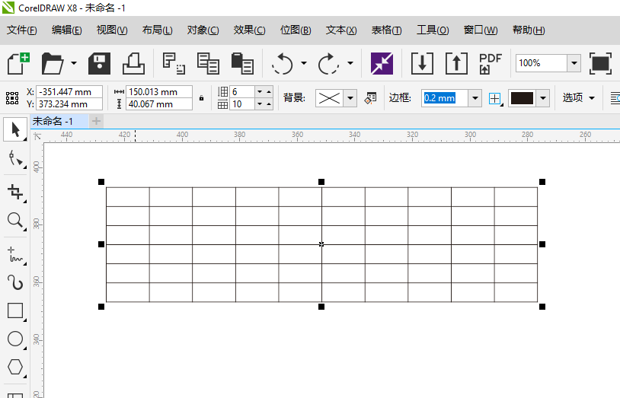Open the 布局(L) menu
This screenshot has width=620, height=398.
click(157, 30)
